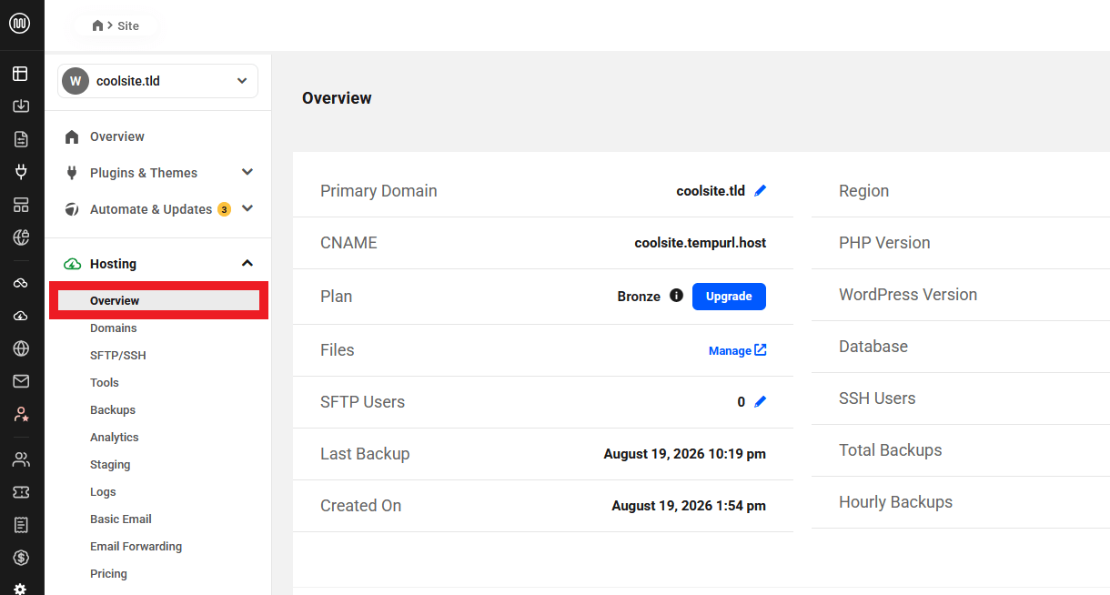Collapse the Hosting section chevron
This screenshot has width=1110, height=595.
point(247,263)
